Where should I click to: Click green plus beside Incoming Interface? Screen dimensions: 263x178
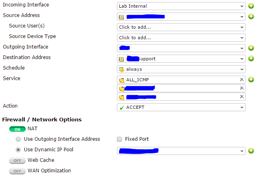251,6
